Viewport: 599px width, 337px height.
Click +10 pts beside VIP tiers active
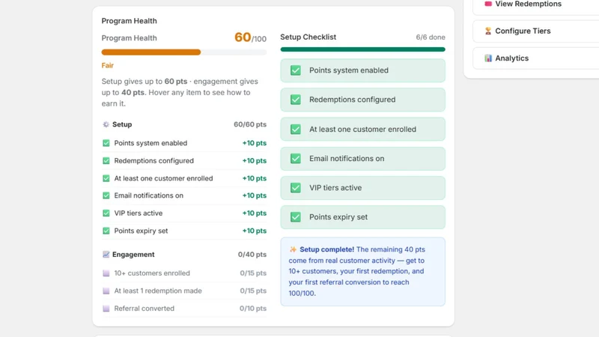[x=254, y=213]
